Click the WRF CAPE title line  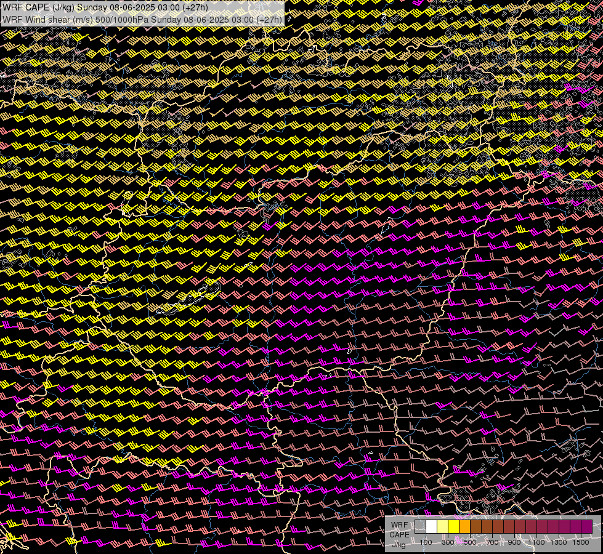[x=105, y=7]
